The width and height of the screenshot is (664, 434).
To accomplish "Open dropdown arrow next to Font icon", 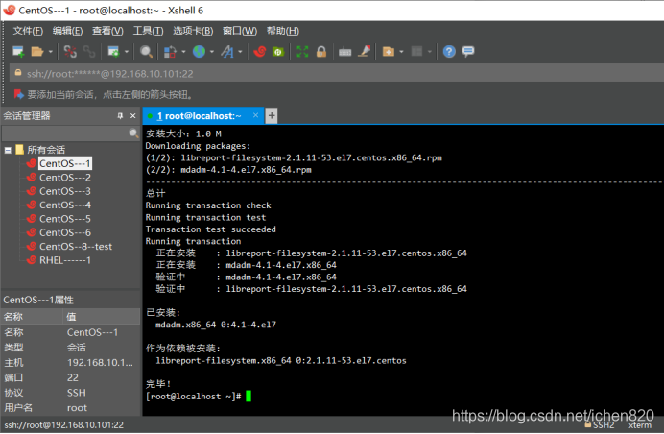I will pyautogui.click(x=240, y=52).
